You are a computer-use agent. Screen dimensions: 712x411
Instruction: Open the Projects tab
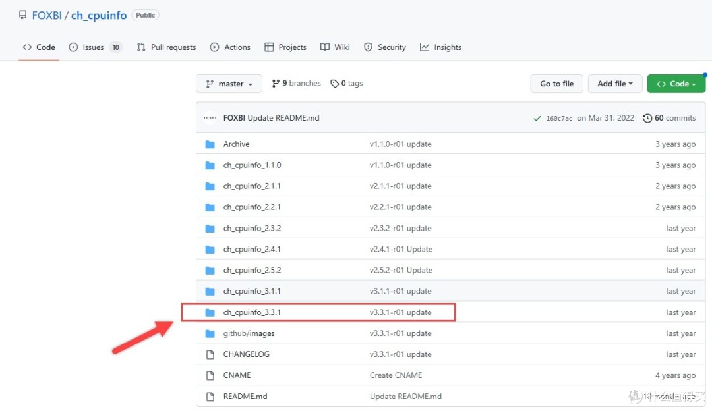(x=285, y=47)
